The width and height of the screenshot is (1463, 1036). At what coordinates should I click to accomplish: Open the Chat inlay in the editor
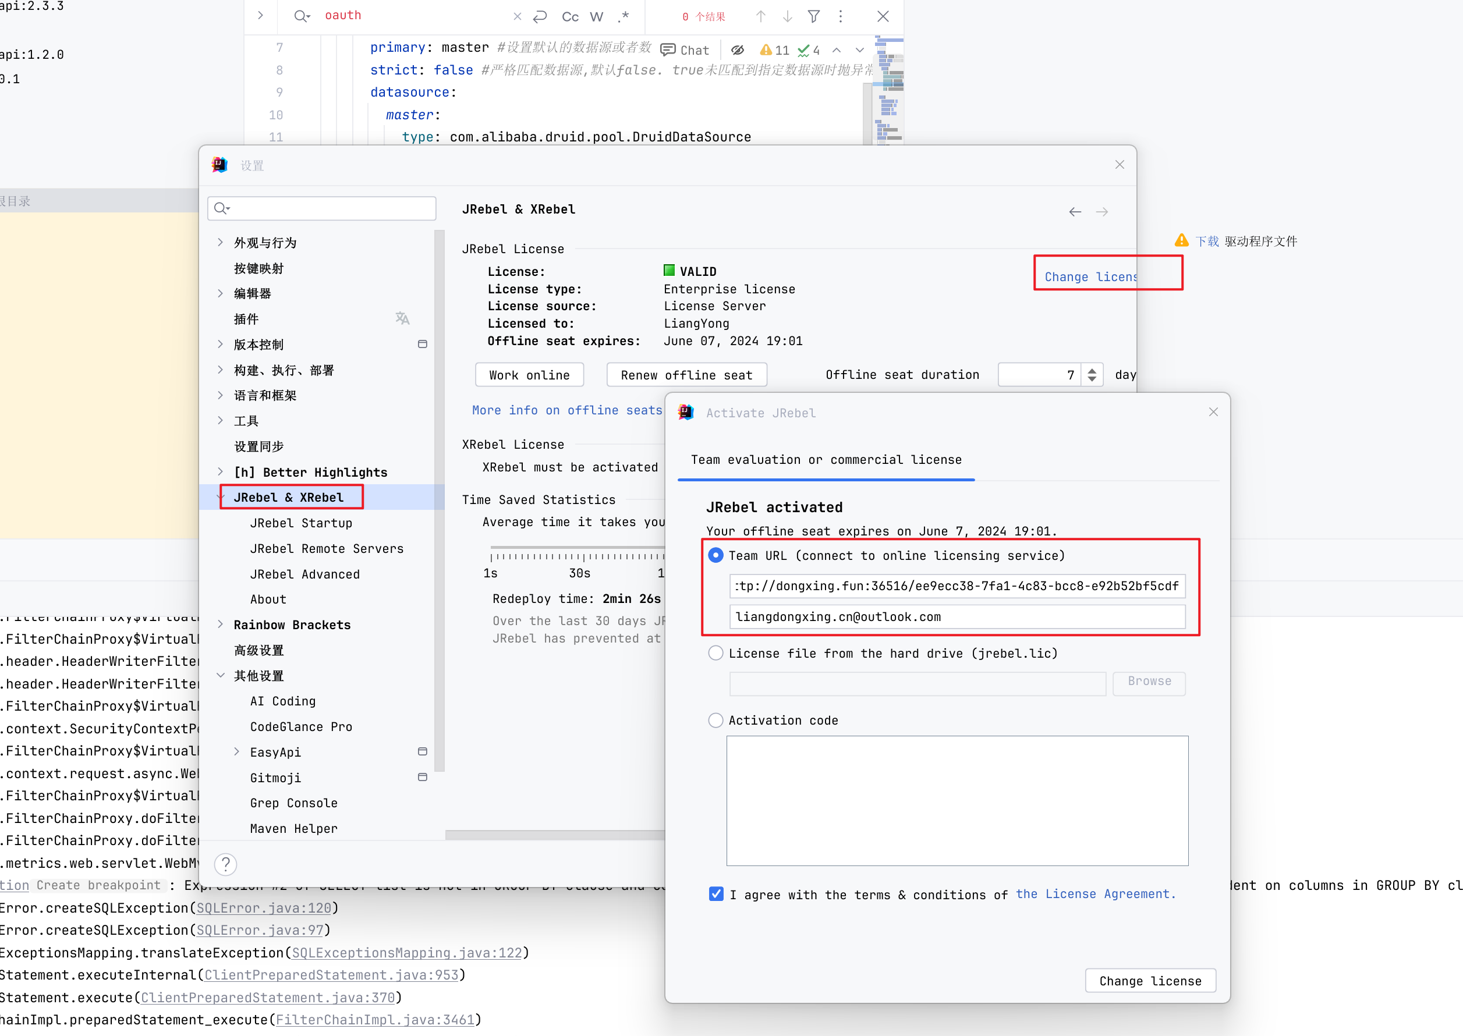click(x=685, y=51)
